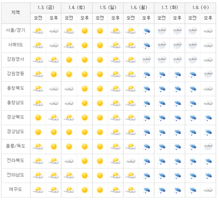Click the 서울/경기 region label
The image size is (219, 200).
pos(16,31)
